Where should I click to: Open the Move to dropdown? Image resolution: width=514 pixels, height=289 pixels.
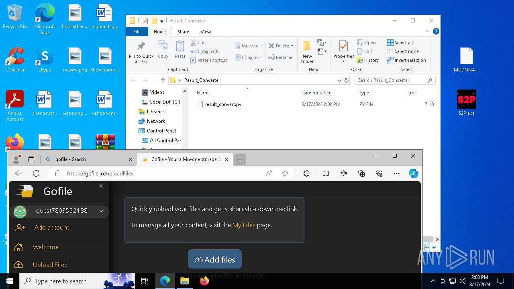pos(249,46)
